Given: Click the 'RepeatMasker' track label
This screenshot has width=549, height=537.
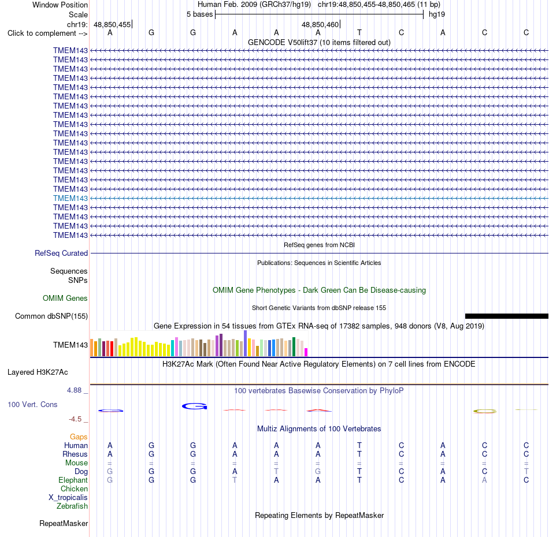Looking at the screenshot, I should (64, 524).
